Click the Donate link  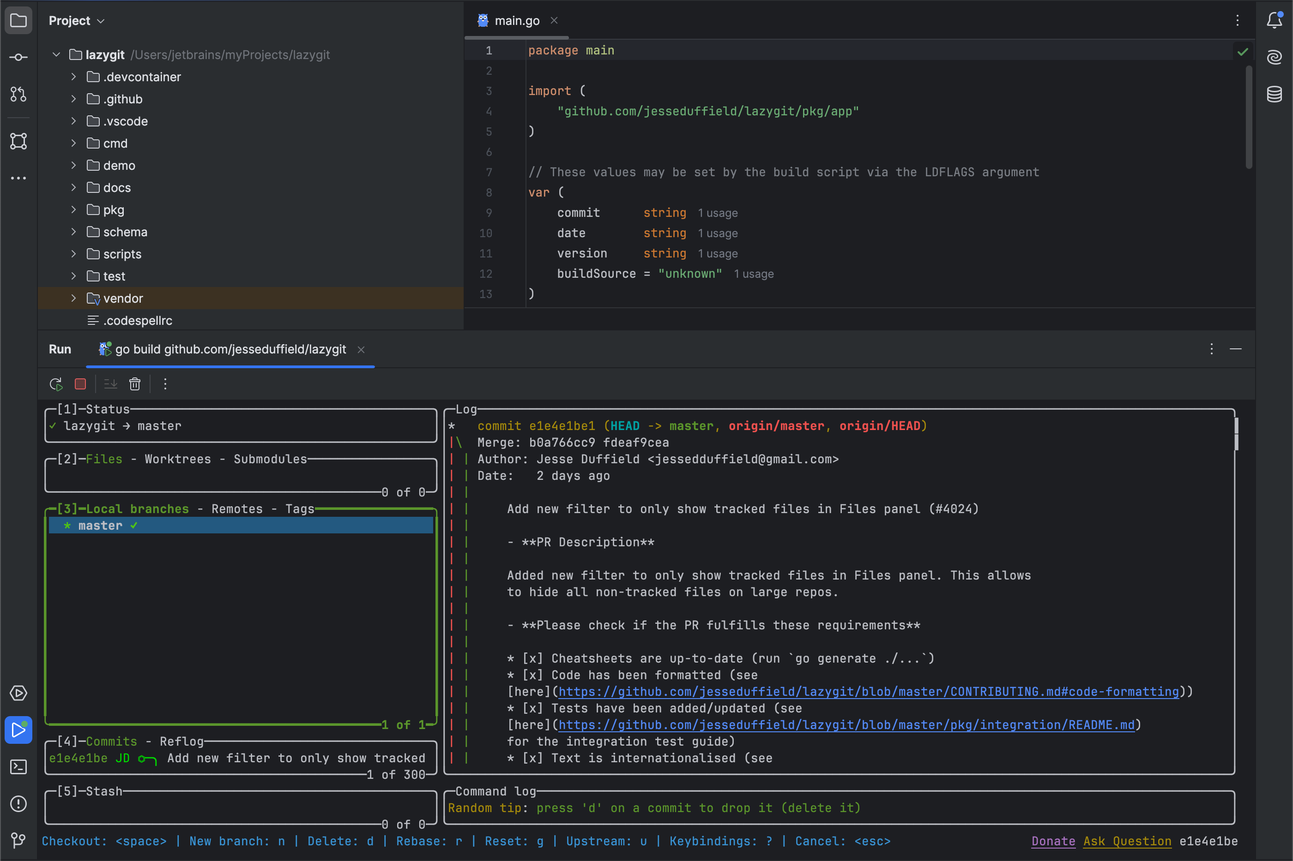1053,841
